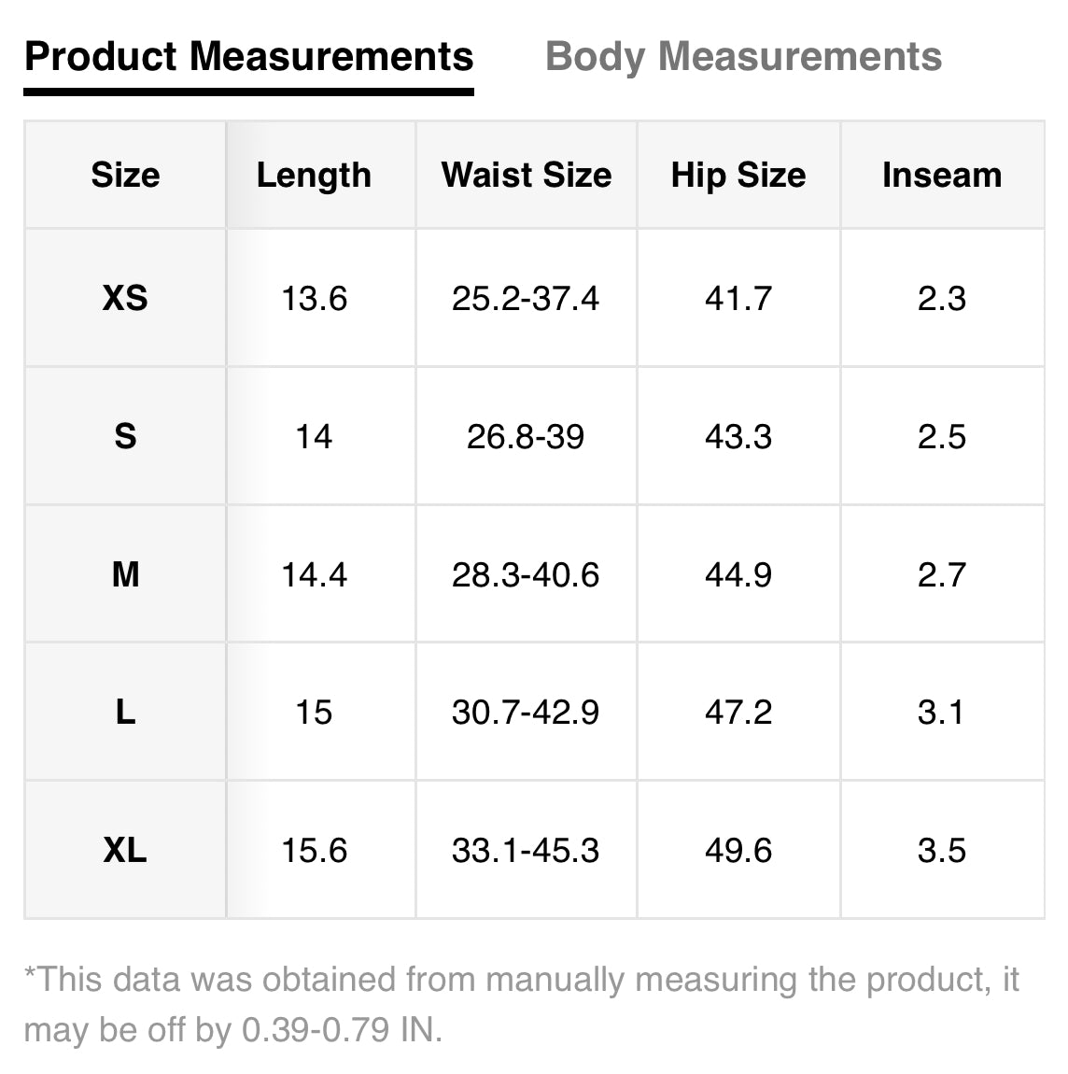
Task: Click the L hip size 47.2 cell
Action: pyautogui.click(x=738, y=713)
